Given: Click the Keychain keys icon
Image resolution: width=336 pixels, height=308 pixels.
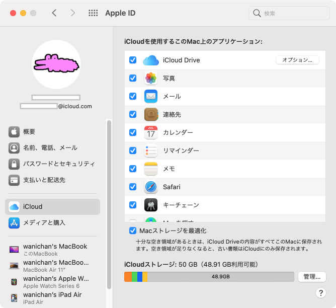Looking at the screenshot, I should [151, 205].
